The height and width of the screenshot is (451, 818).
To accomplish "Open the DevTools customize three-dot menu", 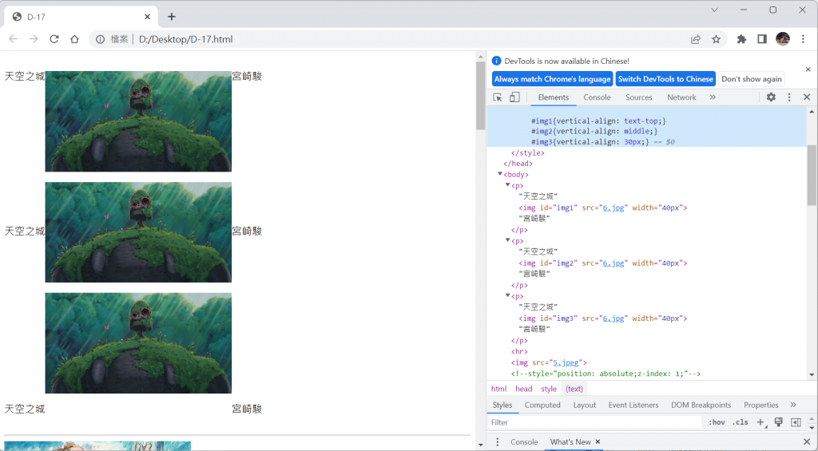I will (x=789, y=97).
